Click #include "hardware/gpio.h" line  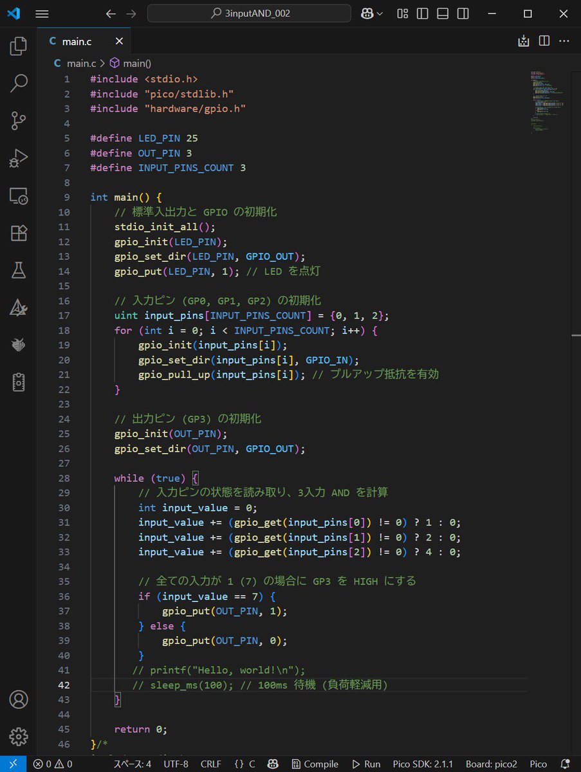tap(168, 109)
